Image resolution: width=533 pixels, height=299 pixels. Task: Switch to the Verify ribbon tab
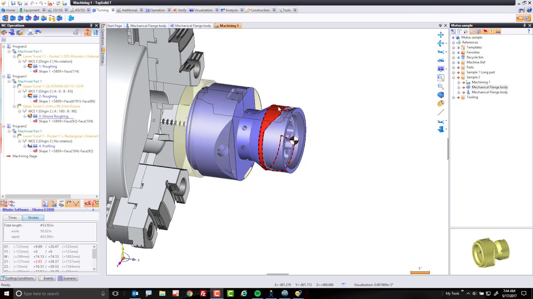coord(180,10)
